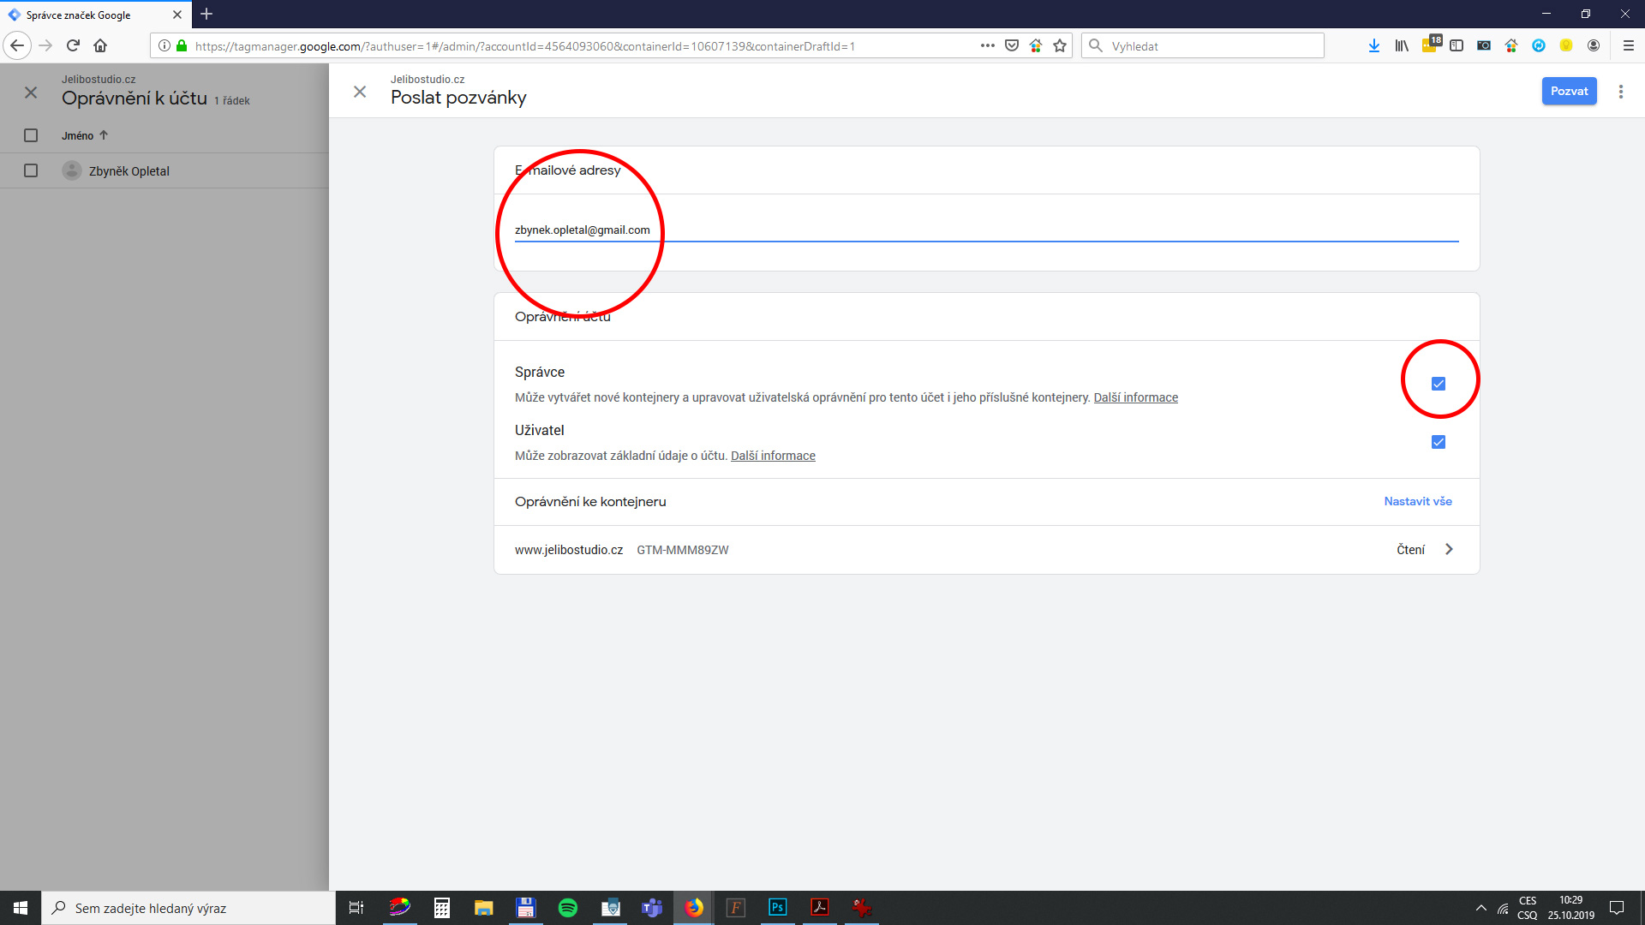Click the taskbar search field

[188, 908]
